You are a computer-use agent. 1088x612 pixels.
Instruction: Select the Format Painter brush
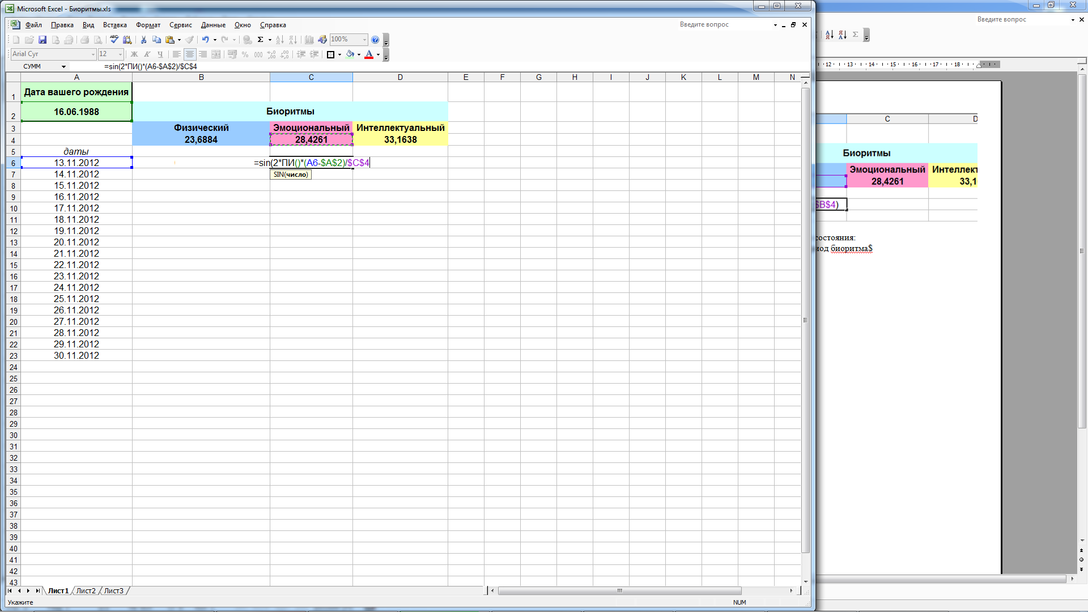point(189,40)
